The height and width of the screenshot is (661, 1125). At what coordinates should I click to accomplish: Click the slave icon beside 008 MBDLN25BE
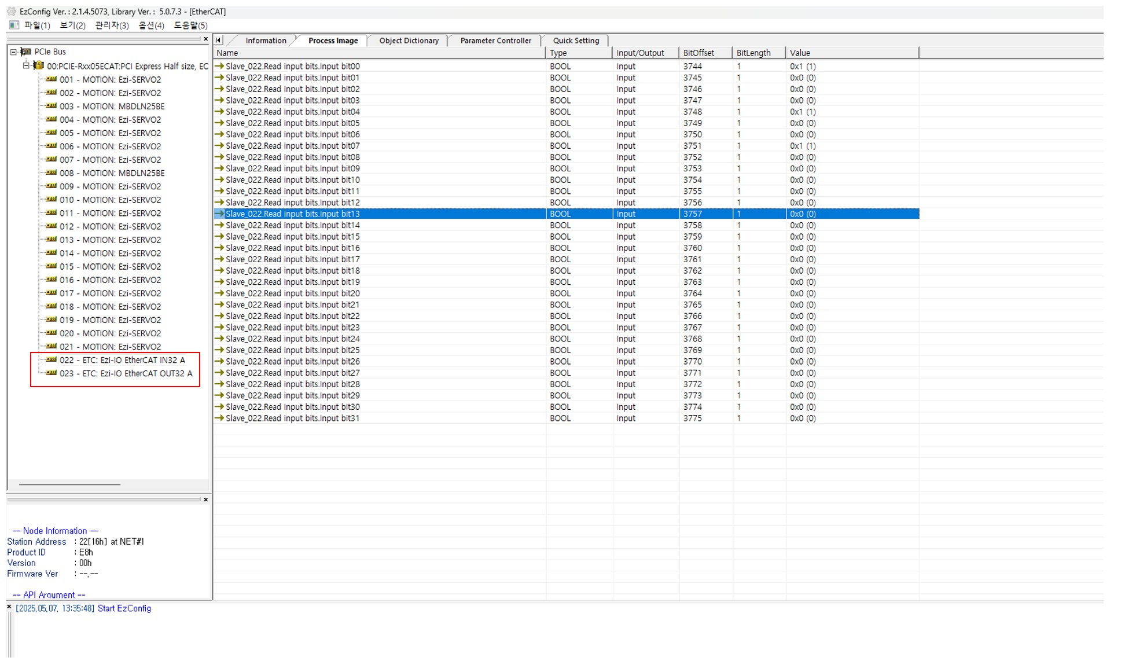coord(51,172)
